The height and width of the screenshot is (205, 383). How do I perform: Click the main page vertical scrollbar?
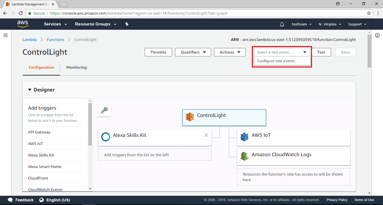pos(369,51)
